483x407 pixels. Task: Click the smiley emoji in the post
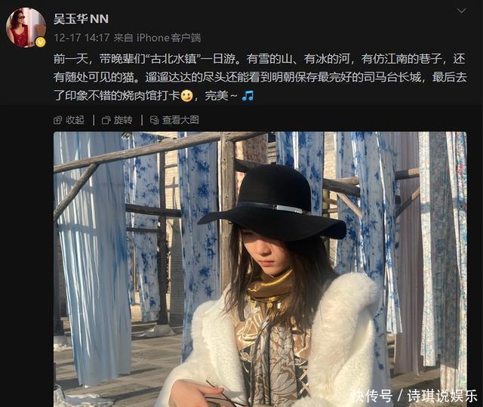coord(186,96)
